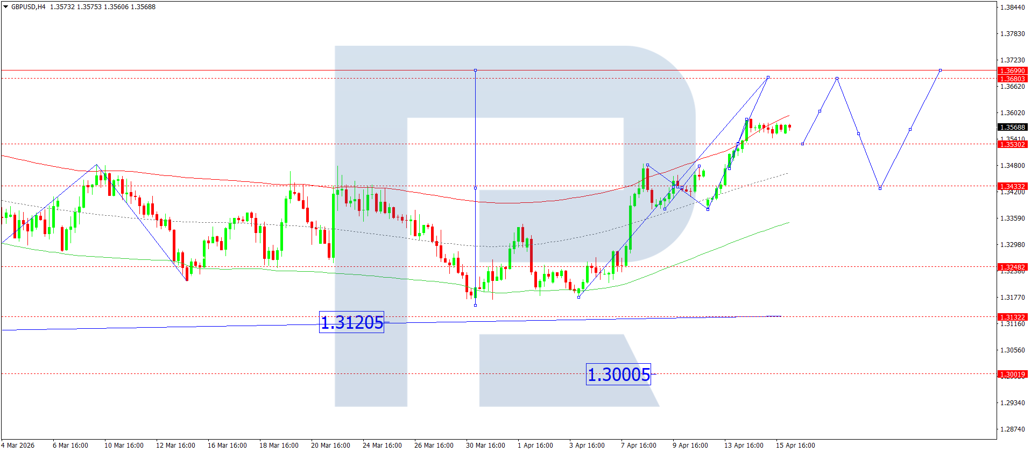
Task: Click the red 1.31322 price level tag
Action: tap(1012, 317)
